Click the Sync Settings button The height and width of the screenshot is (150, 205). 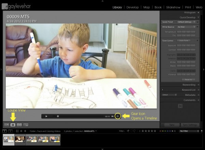pyautogui.click(x=190, y=125)
